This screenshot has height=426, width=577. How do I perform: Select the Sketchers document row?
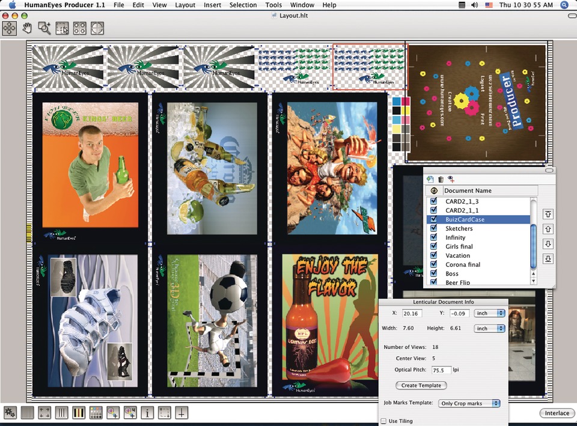(478, 228)
